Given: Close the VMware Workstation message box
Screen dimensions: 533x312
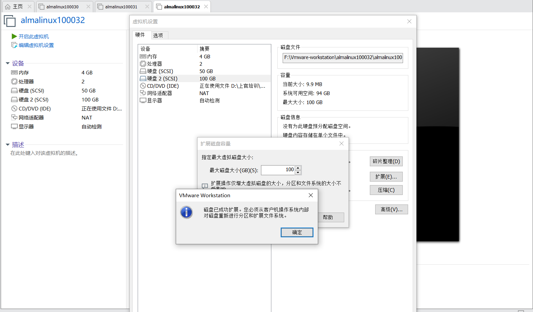Looking at the screenshot, I should coord(311,195).
